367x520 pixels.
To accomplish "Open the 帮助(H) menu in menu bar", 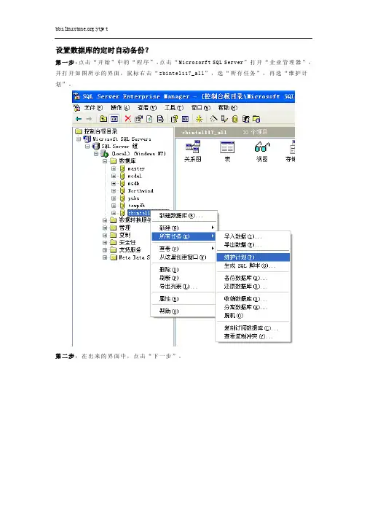I will point(228,108).
